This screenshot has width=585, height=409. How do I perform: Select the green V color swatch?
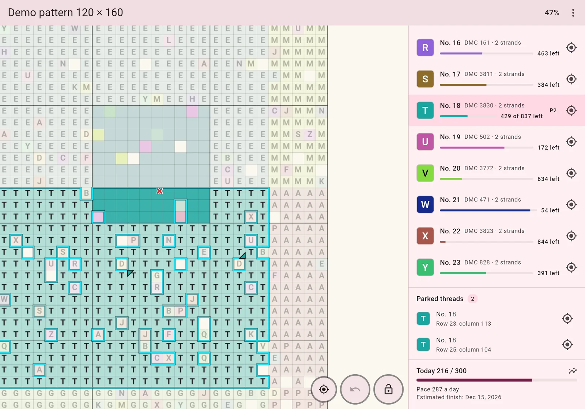[x=425, y=173]
